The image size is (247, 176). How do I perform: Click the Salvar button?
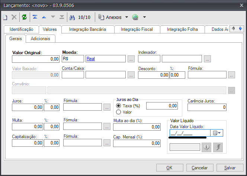[x=230, y=168]
